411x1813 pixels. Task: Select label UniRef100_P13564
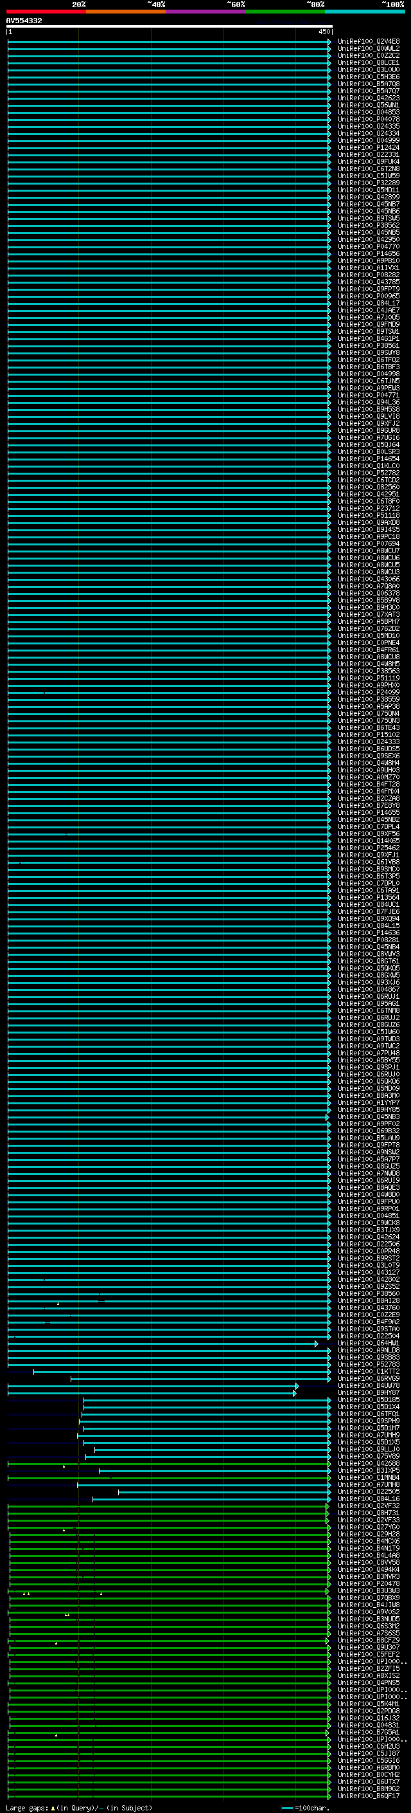pyautogui.click(x=369, y=897)
